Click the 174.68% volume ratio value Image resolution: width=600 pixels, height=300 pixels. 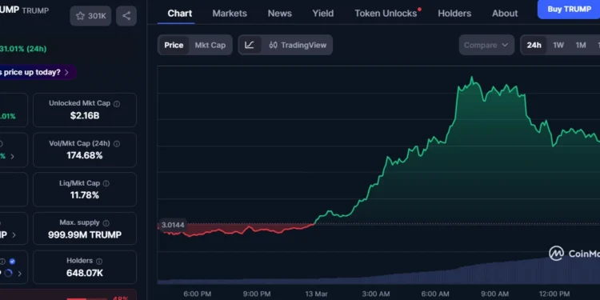click(85, 155)
